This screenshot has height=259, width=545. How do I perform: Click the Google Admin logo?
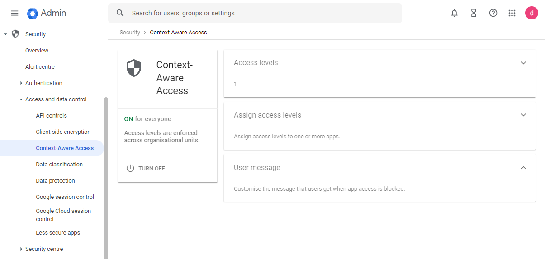point(47,13)
